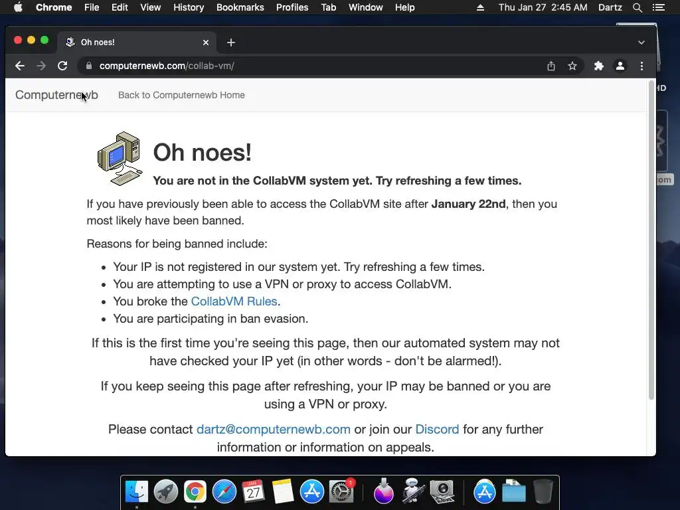The height and width of the screenshot is (510, 680).
Task: Open the View menu
Action: [151, 7]
